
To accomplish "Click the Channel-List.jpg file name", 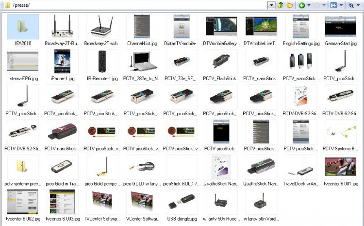I will click(x=142, y=43).
